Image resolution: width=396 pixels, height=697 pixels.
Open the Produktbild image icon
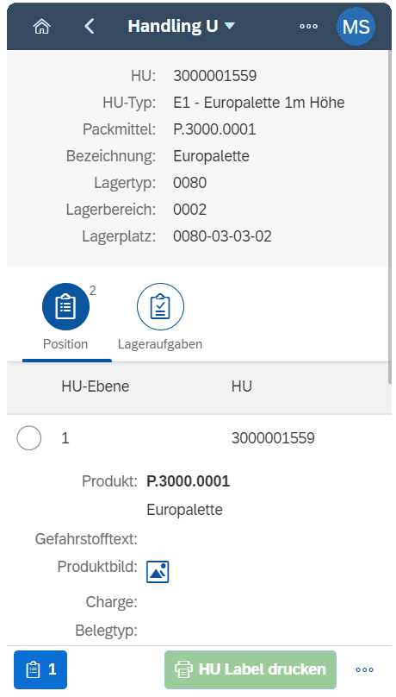158,571
